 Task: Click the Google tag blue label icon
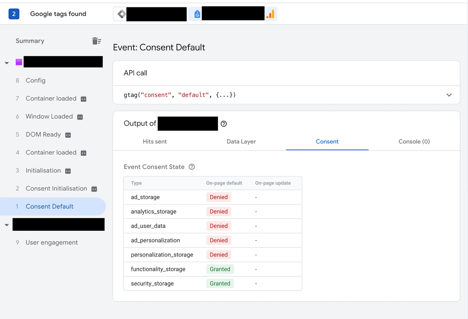click(x=197, y=14)
